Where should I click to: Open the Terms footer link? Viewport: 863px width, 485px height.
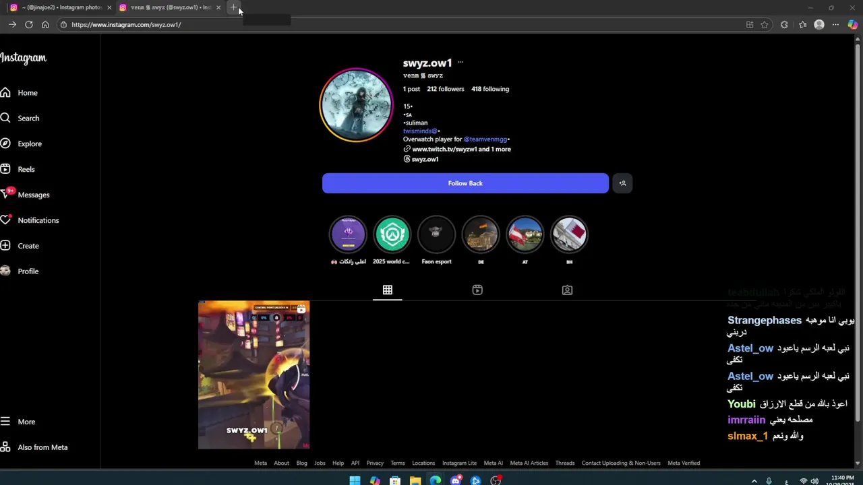point(398,463)
